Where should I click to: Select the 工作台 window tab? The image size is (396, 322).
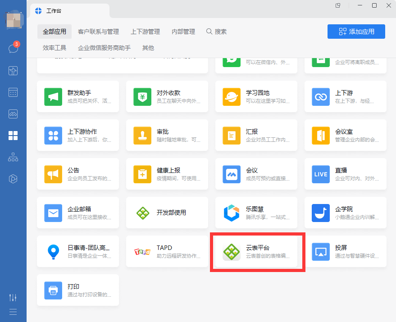click(x=70, y=11)
